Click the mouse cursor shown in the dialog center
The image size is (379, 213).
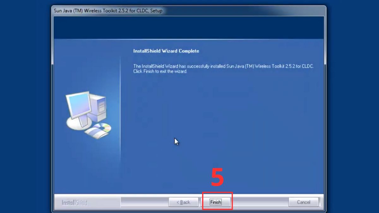pyautogui.click(x=176, y=141)
